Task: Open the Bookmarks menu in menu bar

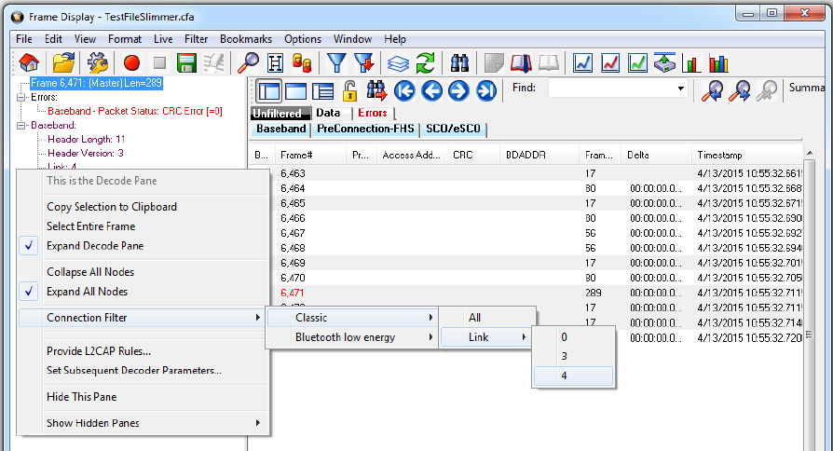Action: [246, 39]
